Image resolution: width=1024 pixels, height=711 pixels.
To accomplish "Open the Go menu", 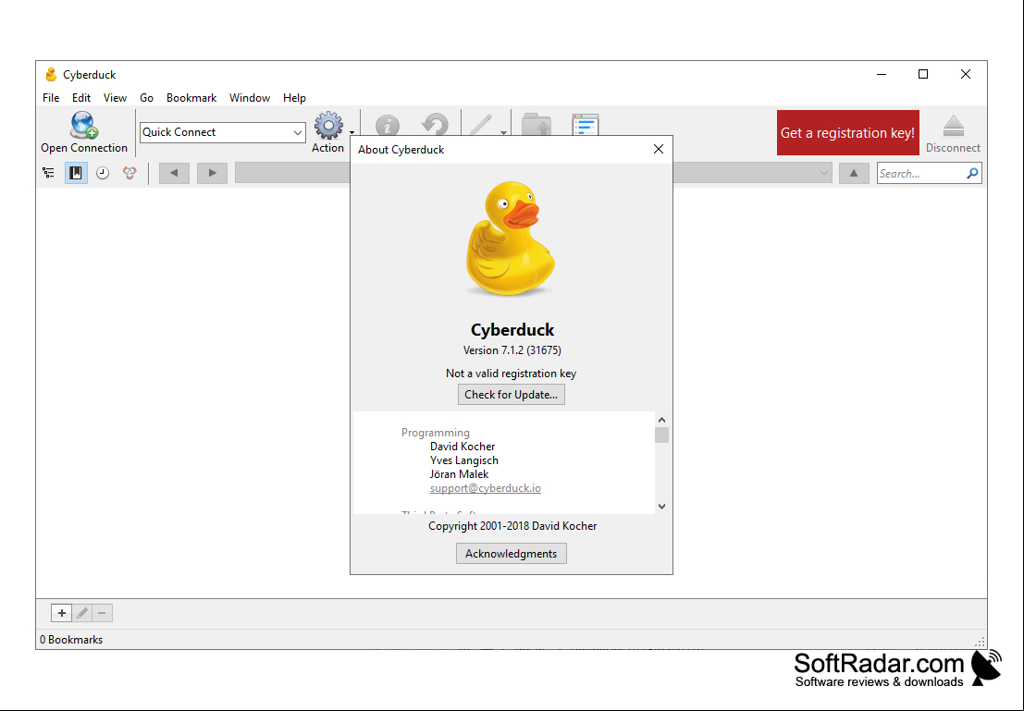I will click(x=146, y=98).
